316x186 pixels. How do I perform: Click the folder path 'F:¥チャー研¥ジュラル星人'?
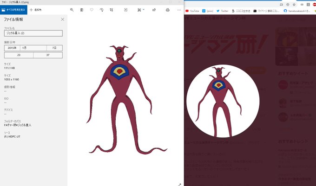pyautogui.click(x=18, y=125)
